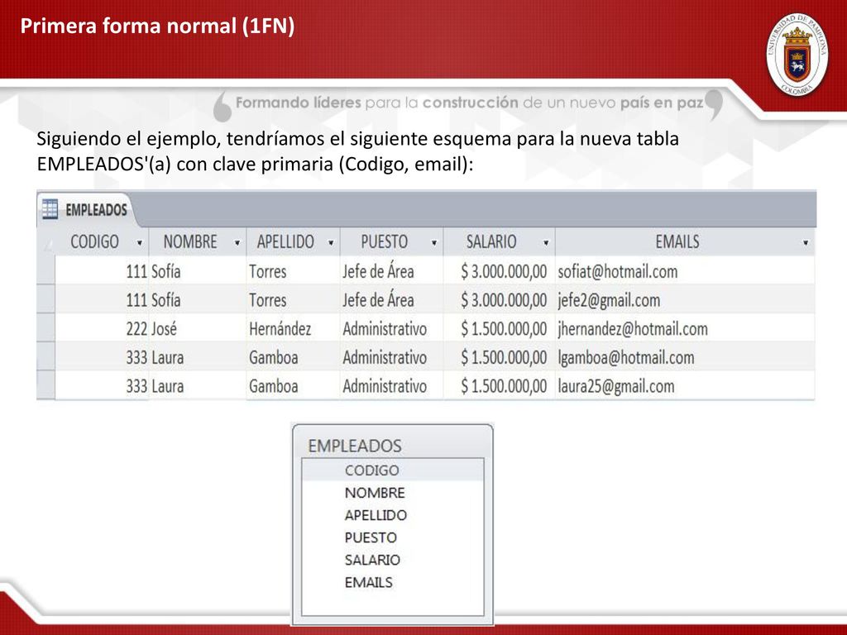This screenshot has width=847, height=635.
Task: Select the row selector for lgamboa@hotmail.com row
Action: coord(46,356)
